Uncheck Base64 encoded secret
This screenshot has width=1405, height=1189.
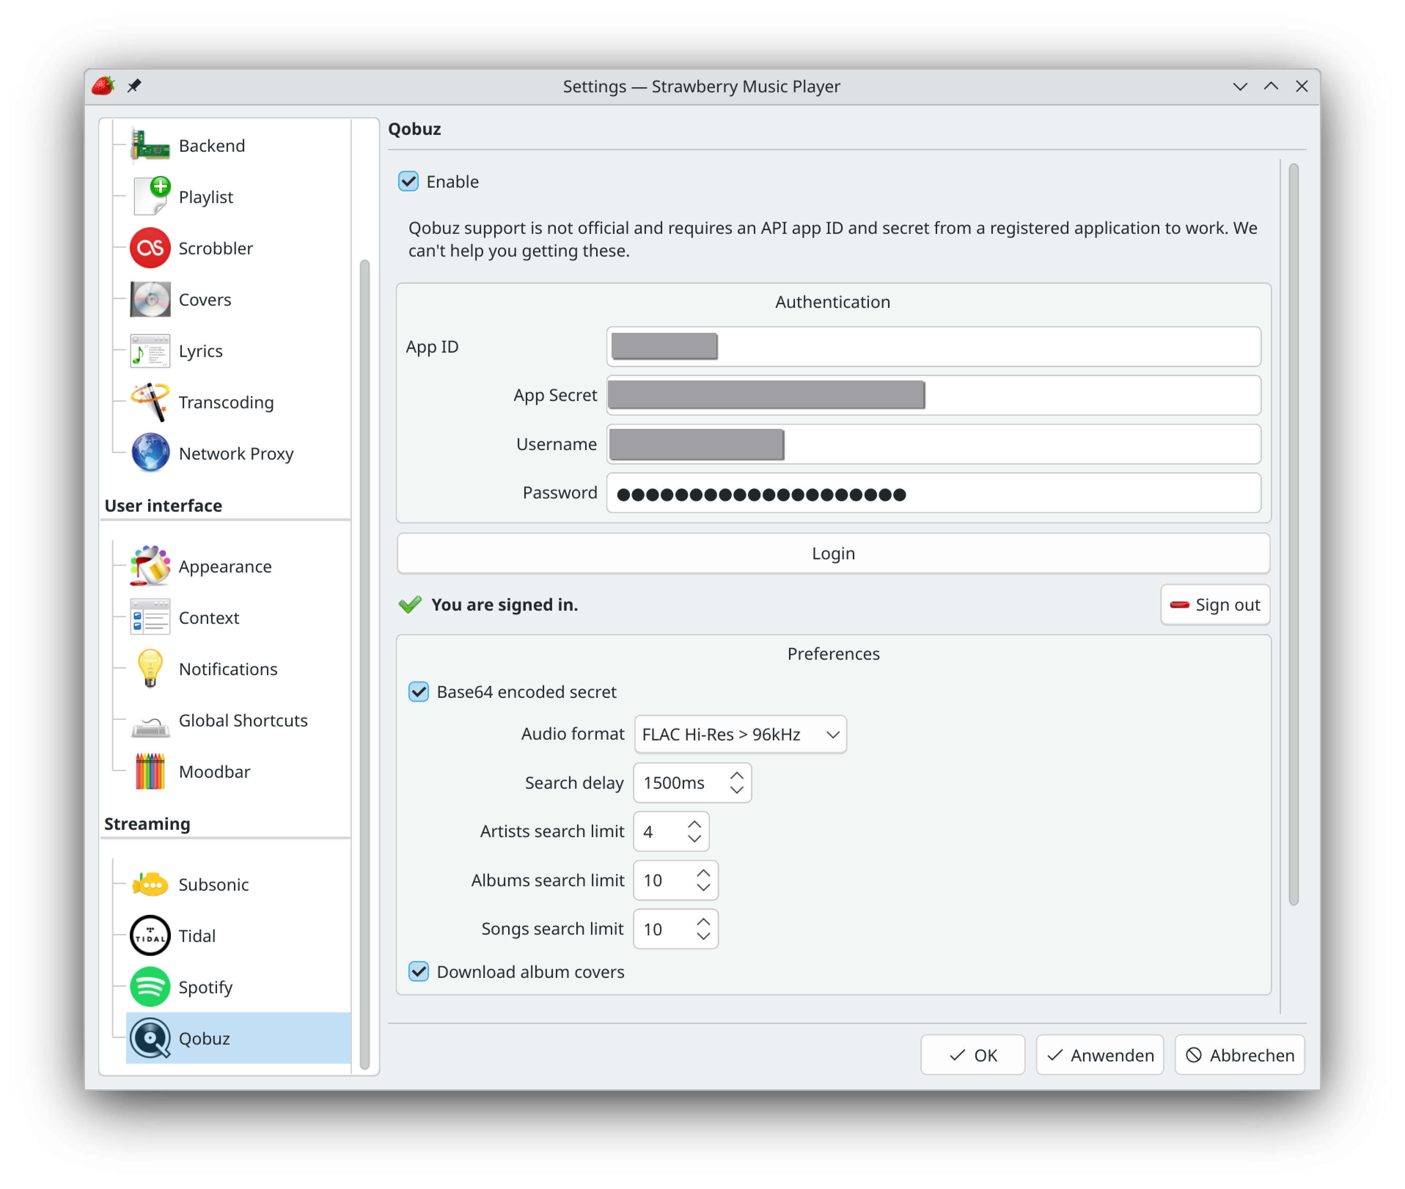tap(419, 692)
